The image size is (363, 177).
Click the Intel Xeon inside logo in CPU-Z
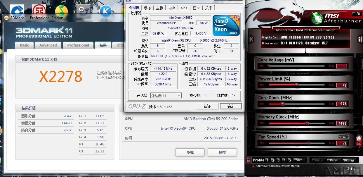click(x=226, y=25)
